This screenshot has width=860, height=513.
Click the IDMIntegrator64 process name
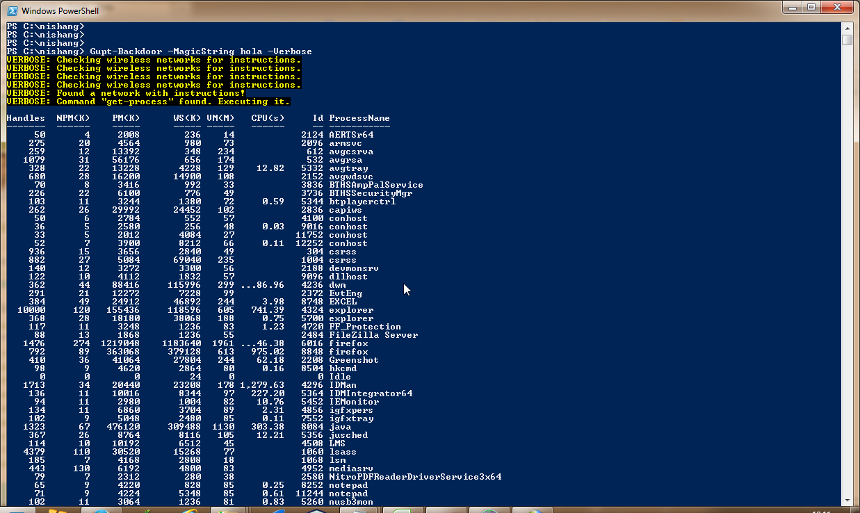(371, 393)
